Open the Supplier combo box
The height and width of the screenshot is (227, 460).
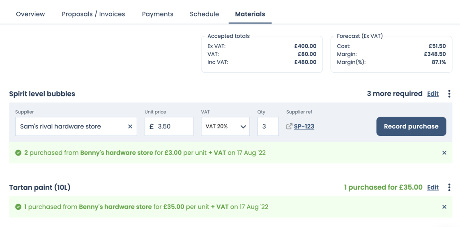(x=70, y=126)
